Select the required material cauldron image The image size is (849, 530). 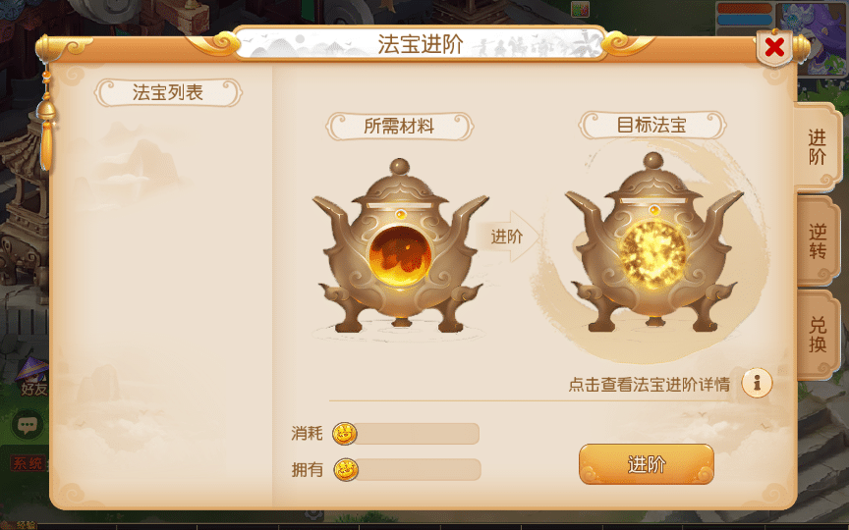point(401,246)
